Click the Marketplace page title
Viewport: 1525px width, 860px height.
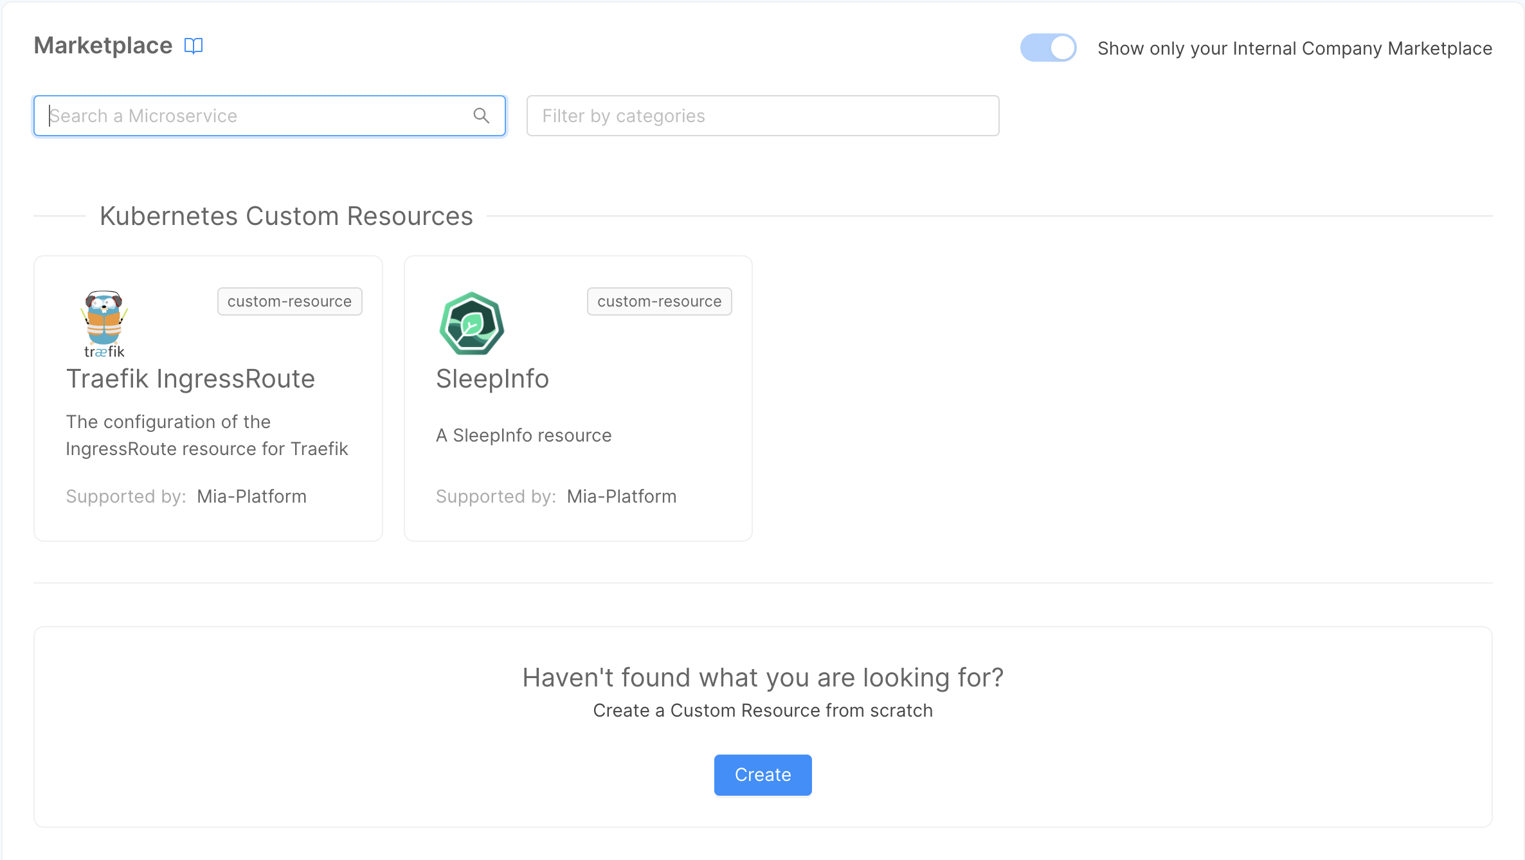[x=103, y=45]
